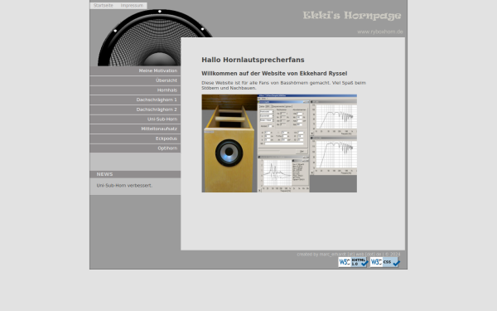Go to the Übersicht page
Image resolution: width=497 pixels, height=311 pixels.
(135, 80)
